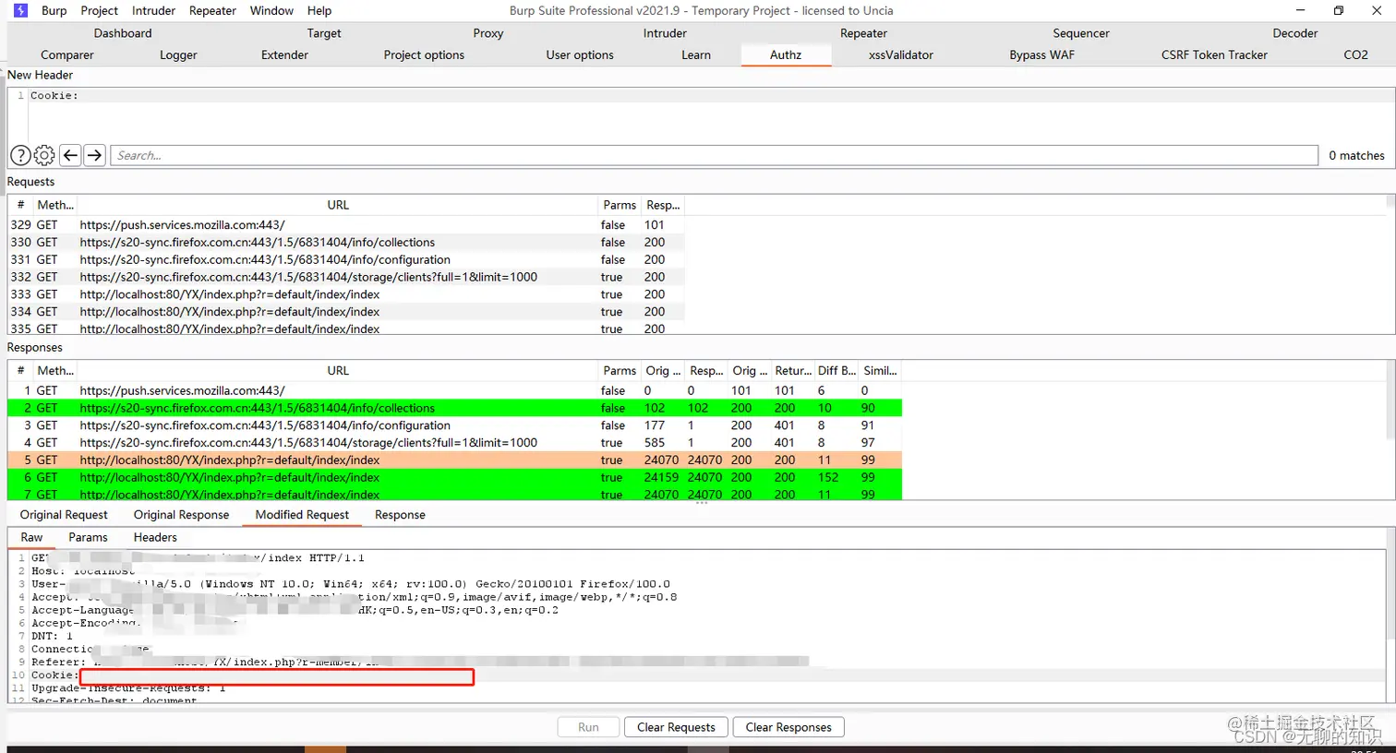
Task: Switch to the Target tab
Action: click(x=324, y=33)
